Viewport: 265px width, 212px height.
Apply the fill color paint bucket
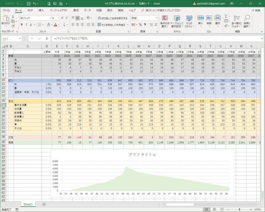49,25
